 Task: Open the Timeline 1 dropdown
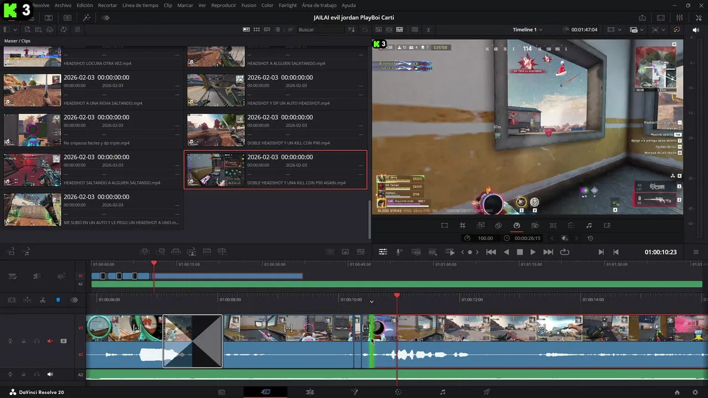coord(528,29)
